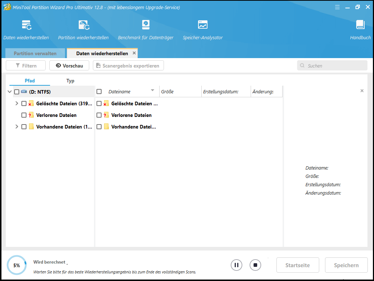Viewport: 374px width, 281px height.
Task: Check Verlorene Dateien in the tree
Action: [24, 115]
